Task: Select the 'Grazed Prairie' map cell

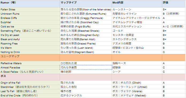Action: pos(86,44)
